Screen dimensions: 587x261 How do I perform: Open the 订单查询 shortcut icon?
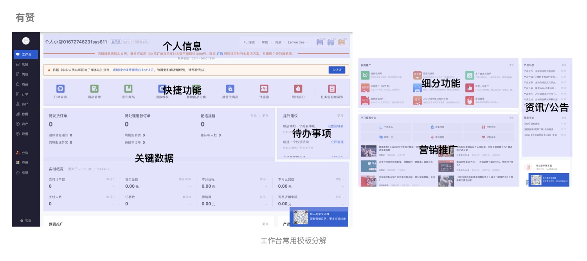click(x=60, y=89)
